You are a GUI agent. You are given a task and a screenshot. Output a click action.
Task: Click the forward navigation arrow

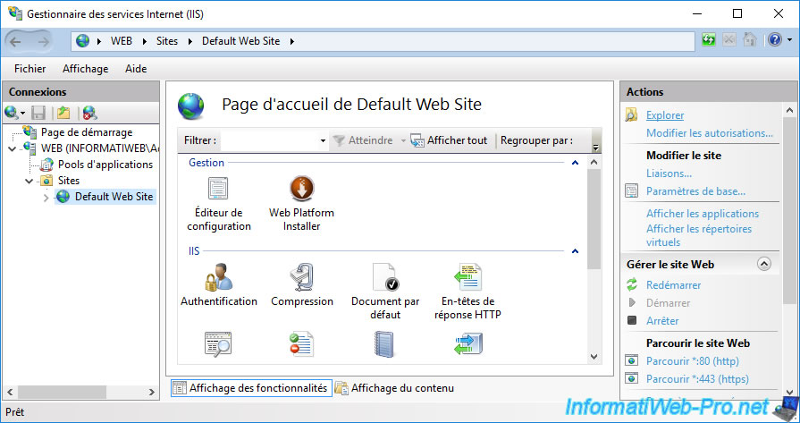44,41
